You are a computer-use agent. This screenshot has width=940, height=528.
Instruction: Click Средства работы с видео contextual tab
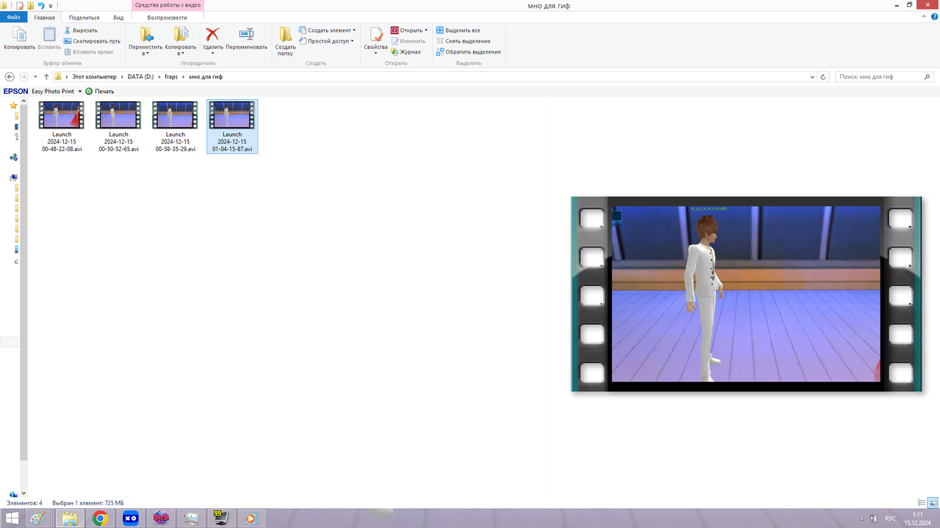pos(167,5)
